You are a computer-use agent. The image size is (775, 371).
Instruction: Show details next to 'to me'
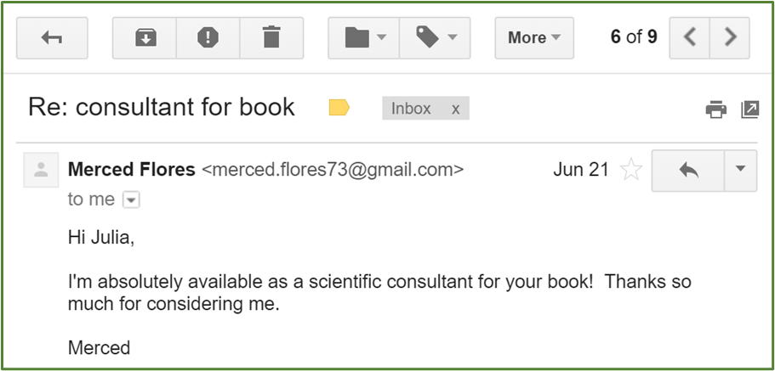pos(130,200)
